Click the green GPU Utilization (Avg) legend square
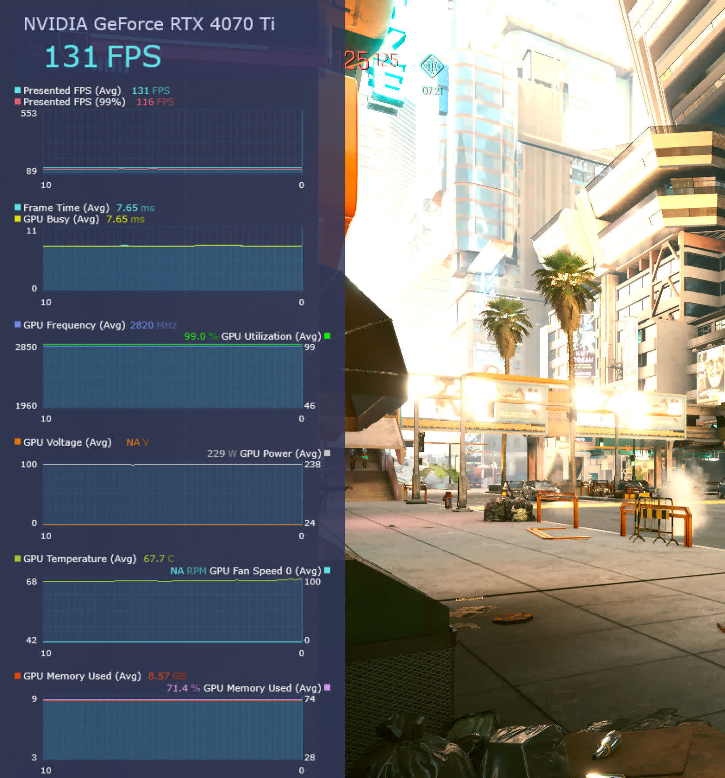The height and width of the screenshot is (778, 725). (327, 336)
